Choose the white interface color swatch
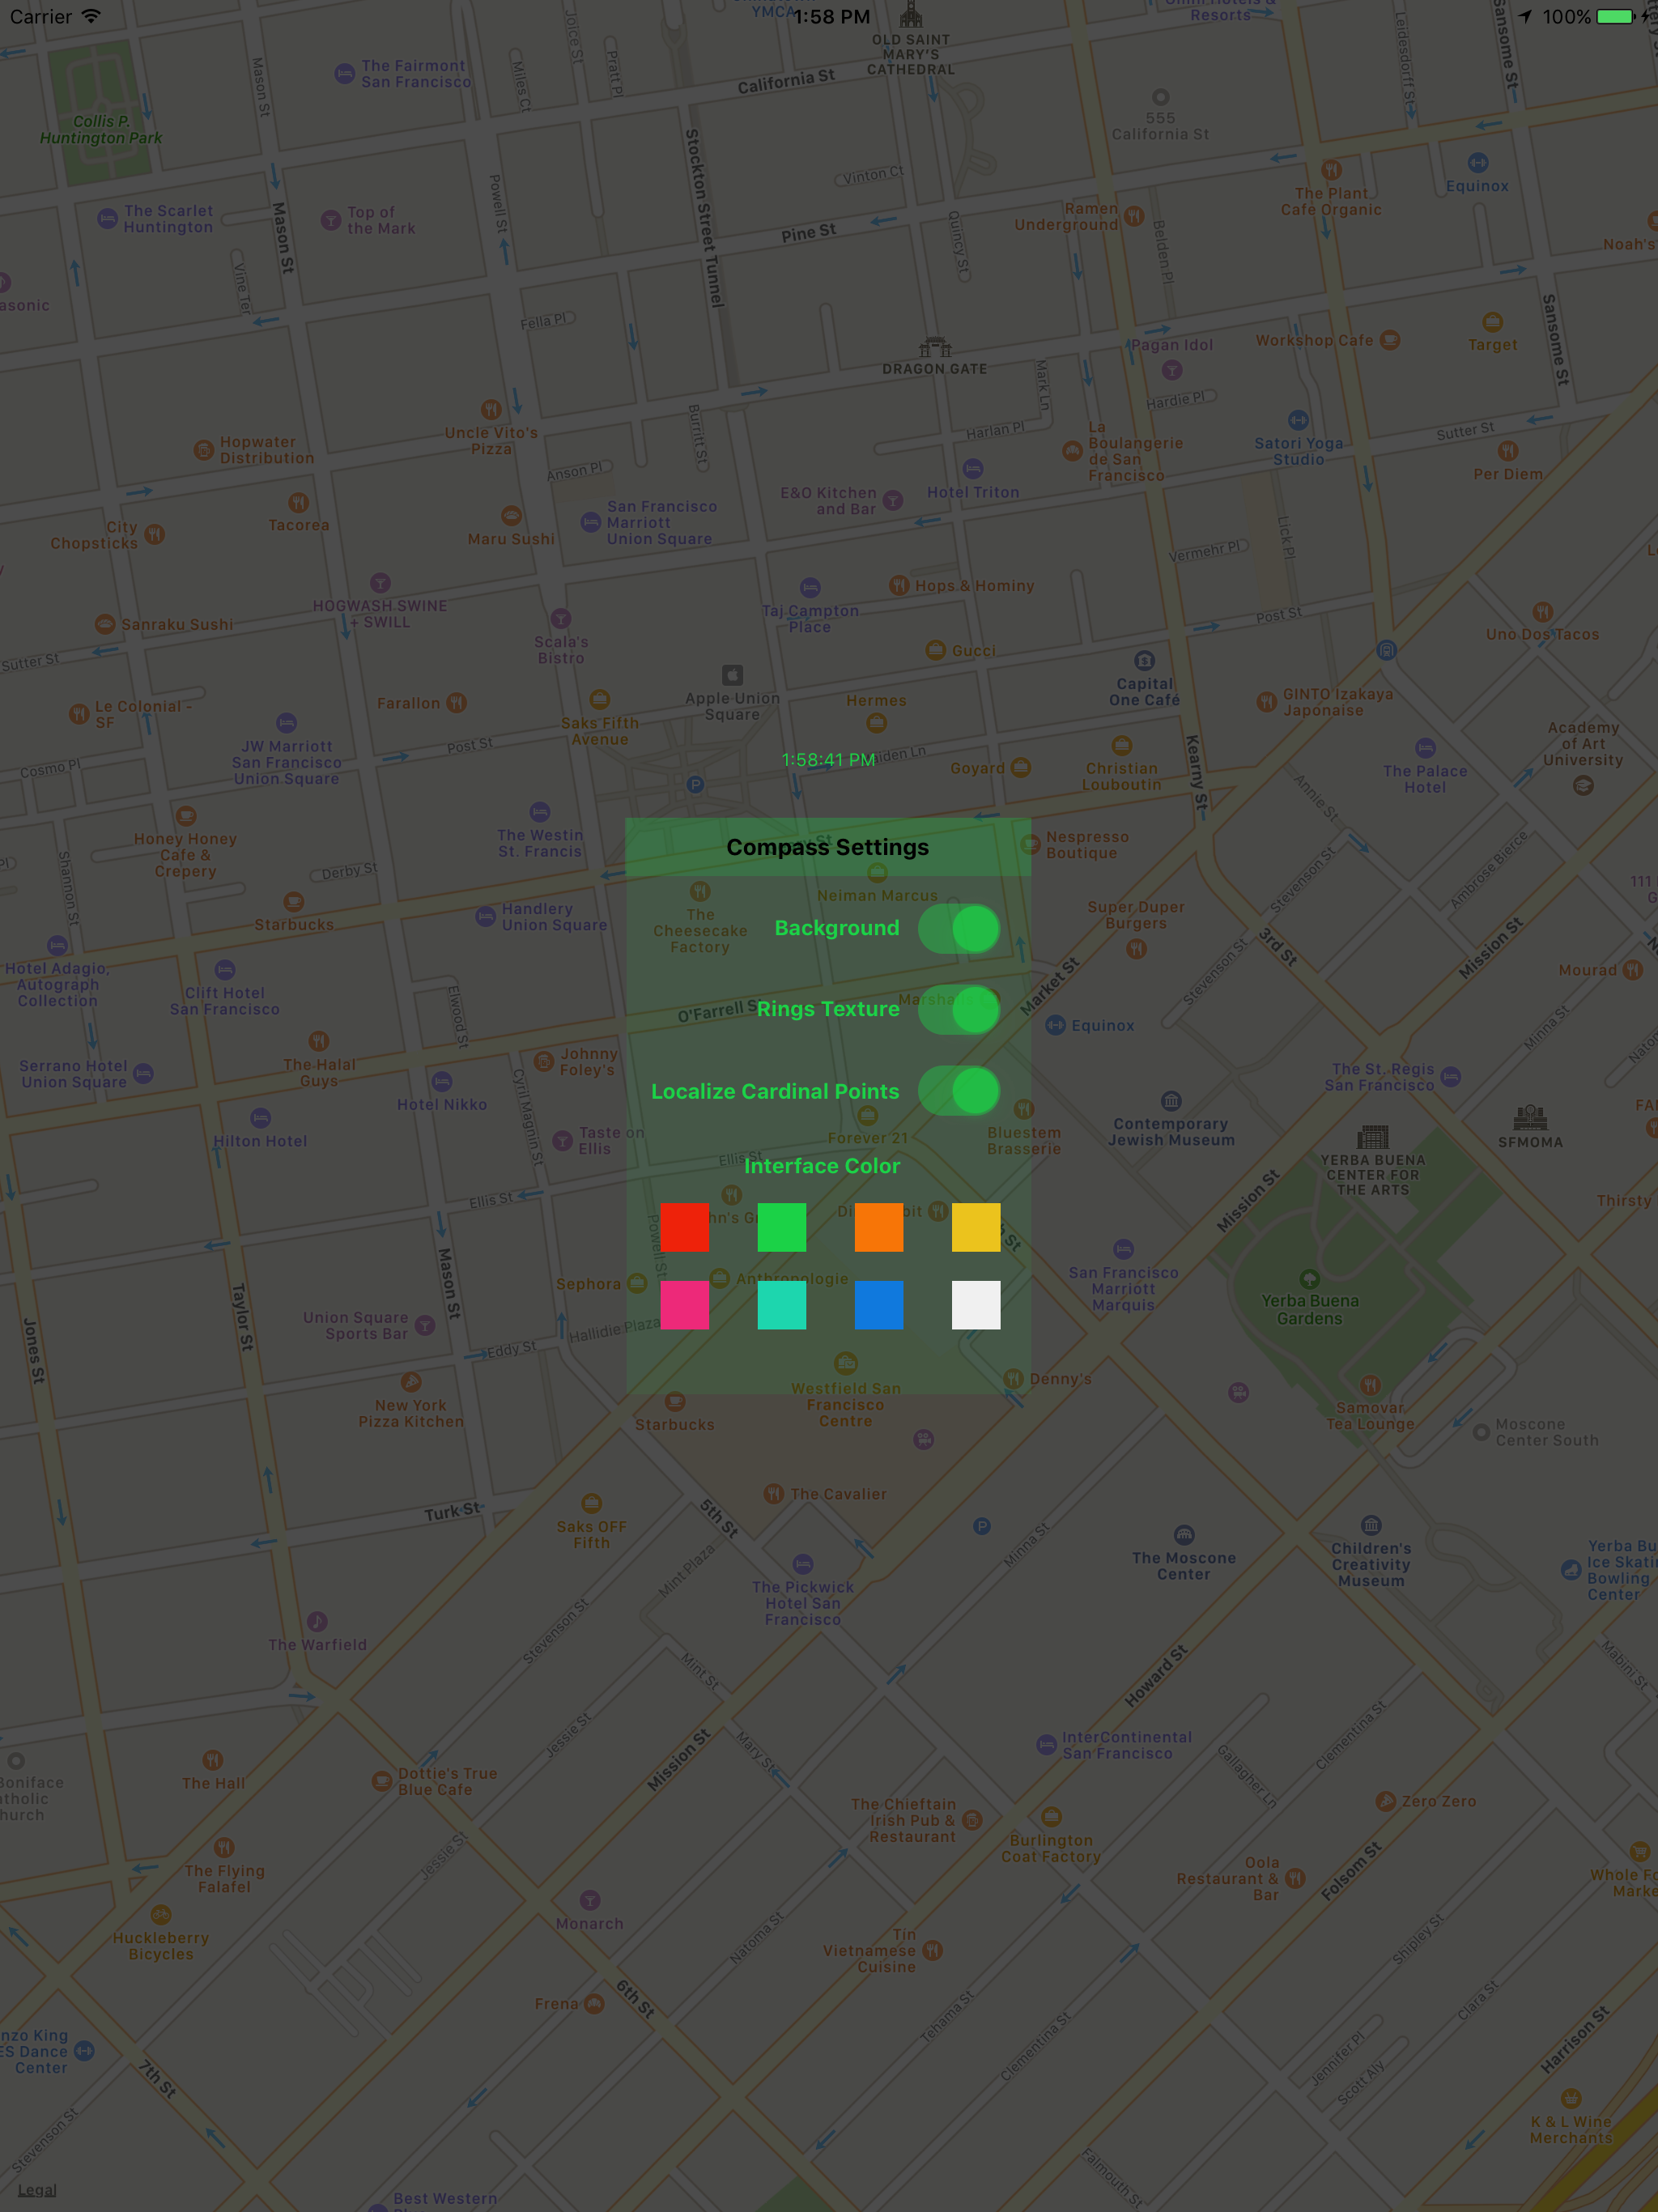 point(976,1305)
